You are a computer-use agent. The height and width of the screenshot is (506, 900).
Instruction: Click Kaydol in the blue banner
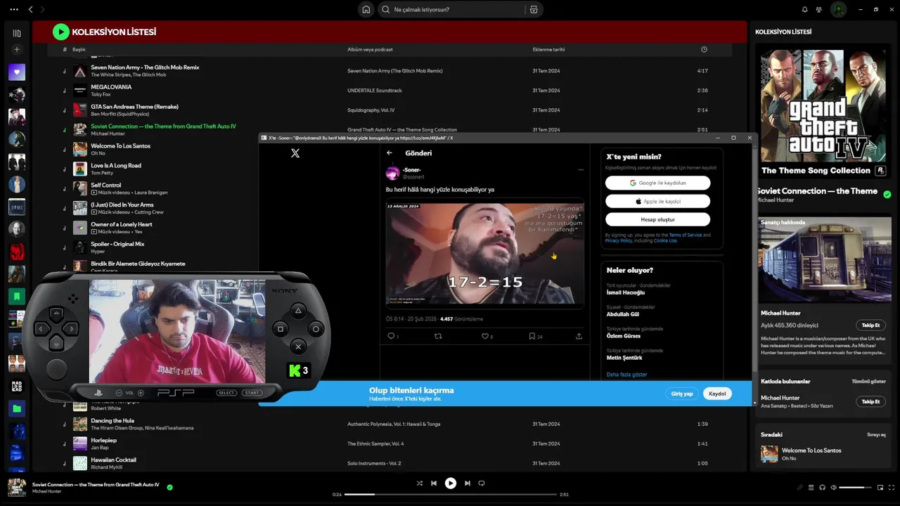coord(717,394)
